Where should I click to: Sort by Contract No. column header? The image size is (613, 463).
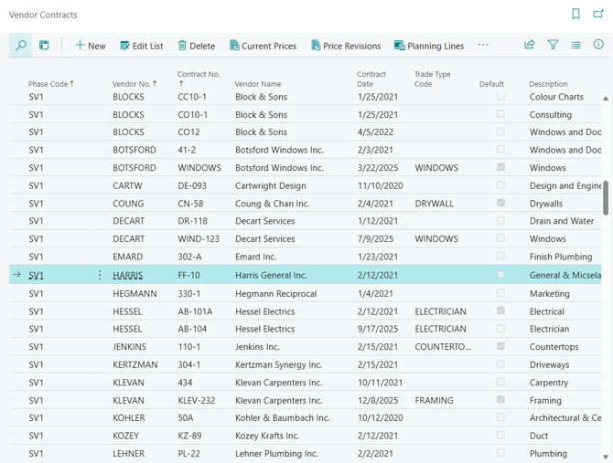tap(199, 79)
